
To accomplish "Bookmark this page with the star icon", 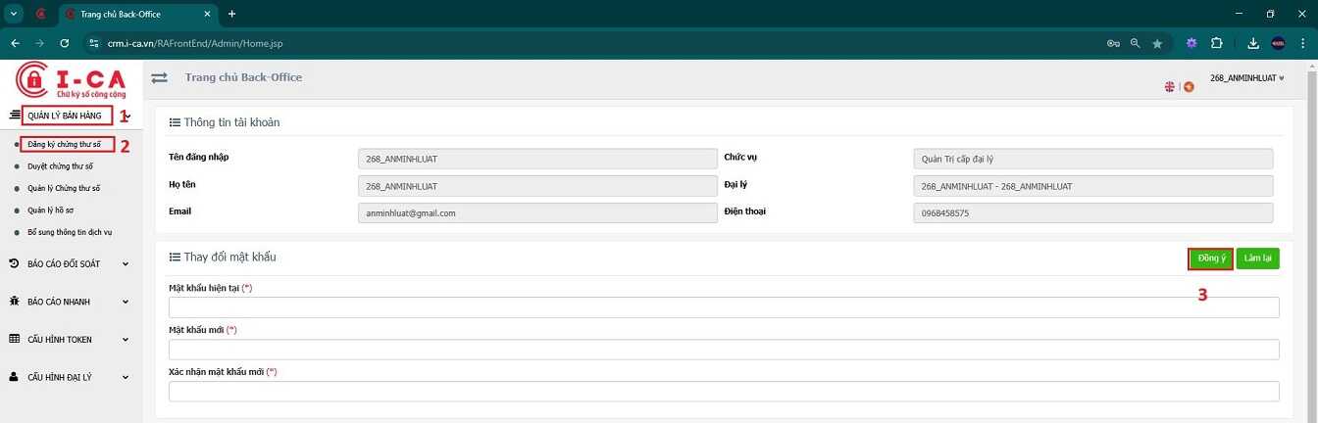I will 1157,43.
